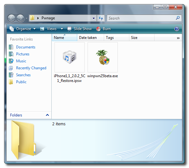Go back with the Back arrow button
This screenshot has width=189, height=168.
coord(12,18)
